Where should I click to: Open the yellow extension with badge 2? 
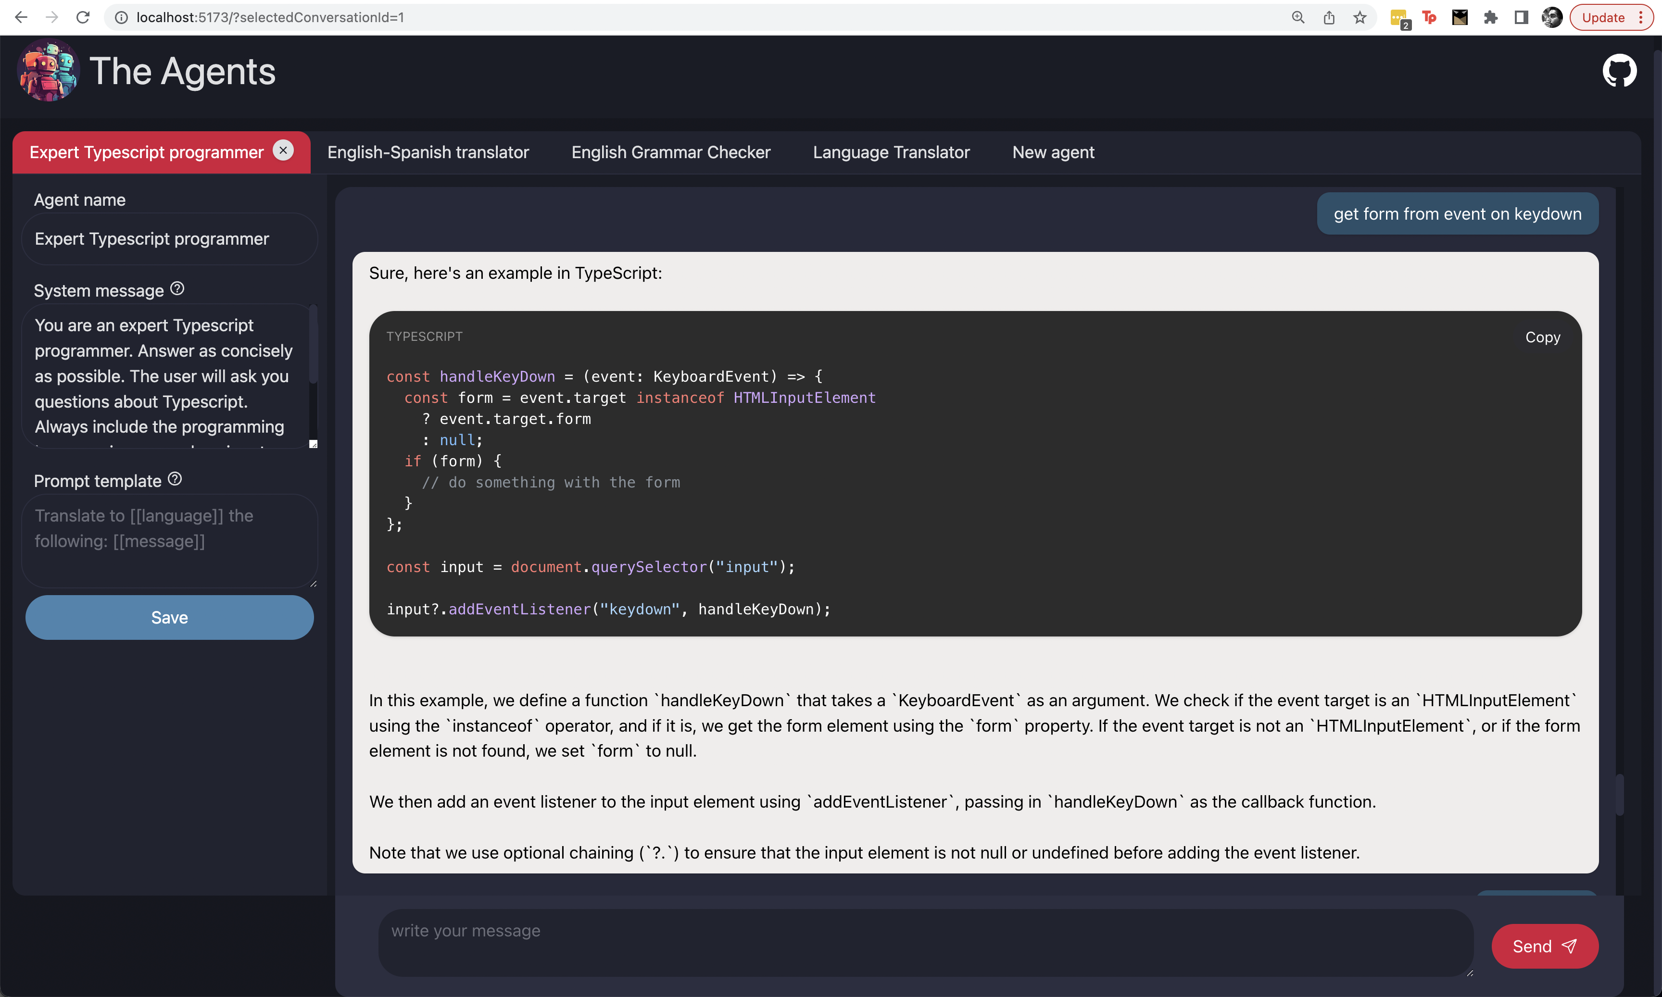point(1400,19)
